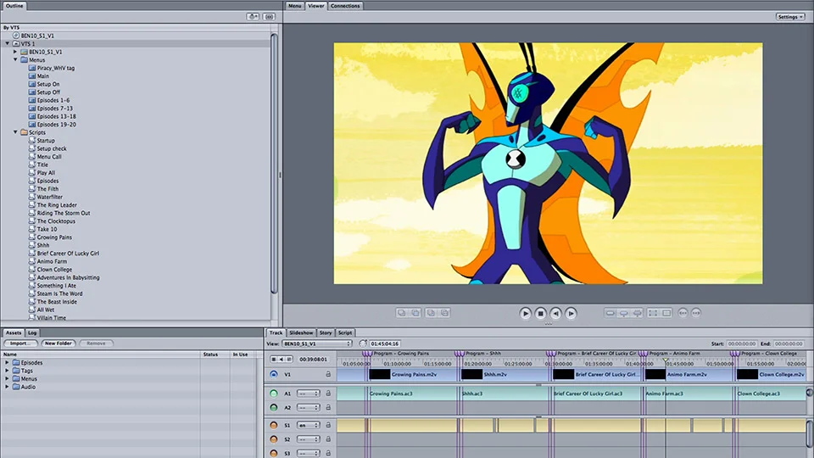The width and height of the screenshot is (814, 458).
Task: Click the New Folder button
Action: click(59, 343)
